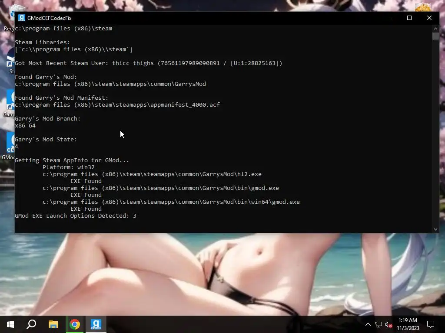Click "Garry's Mod State:" line

point(46,139)
